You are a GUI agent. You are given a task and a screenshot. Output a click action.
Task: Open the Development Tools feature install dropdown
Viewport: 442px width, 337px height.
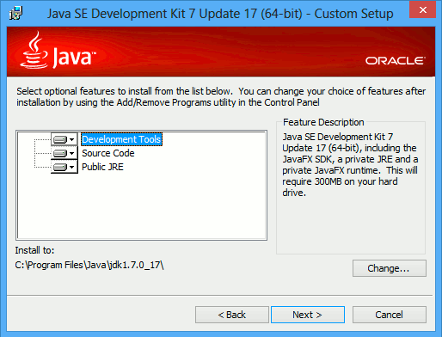[64, 139]
